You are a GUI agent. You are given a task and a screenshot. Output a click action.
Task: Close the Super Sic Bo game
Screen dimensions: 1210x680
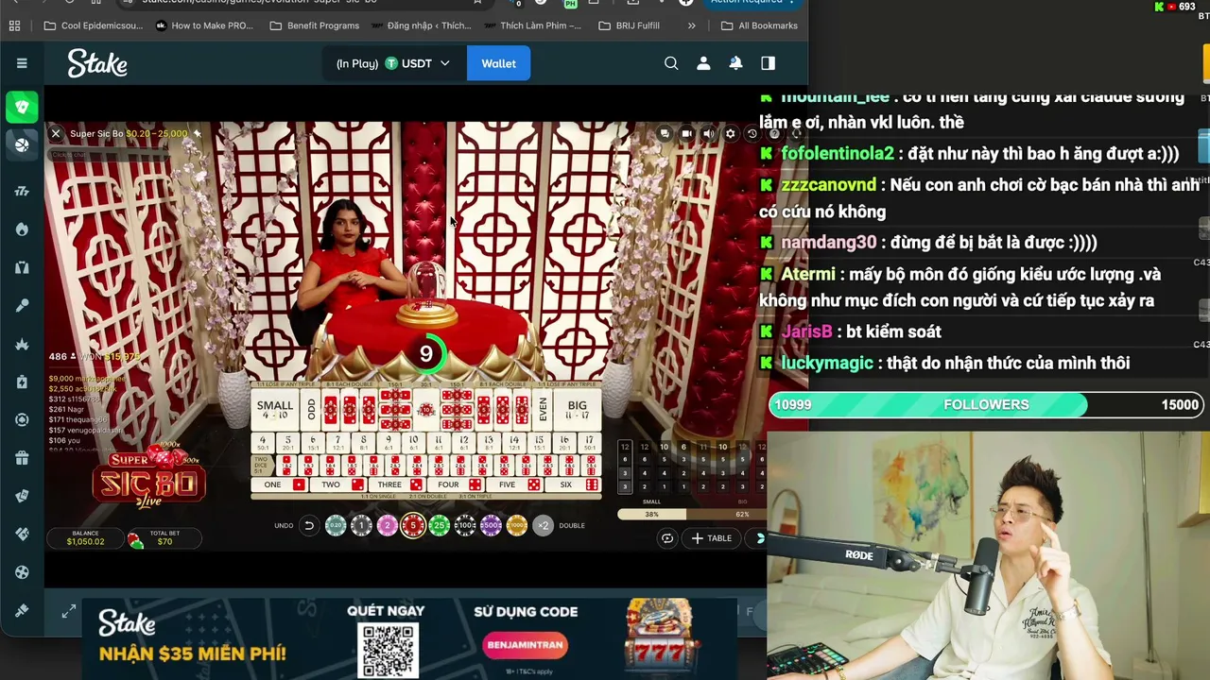(x=56, y=134)
